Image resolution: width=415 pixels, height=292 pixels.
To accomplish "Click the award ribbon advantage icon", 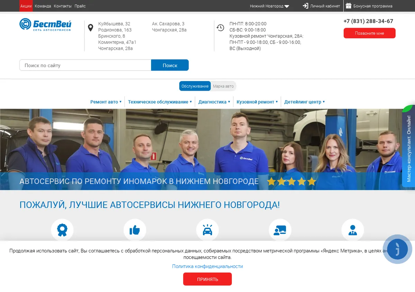I will (62, 230).
